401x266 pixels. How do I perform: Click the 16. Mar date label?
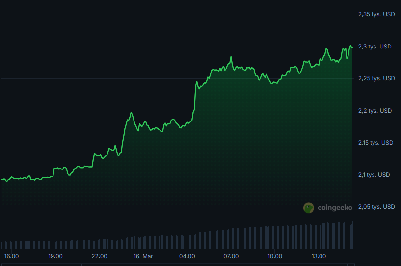pos(143,256)
